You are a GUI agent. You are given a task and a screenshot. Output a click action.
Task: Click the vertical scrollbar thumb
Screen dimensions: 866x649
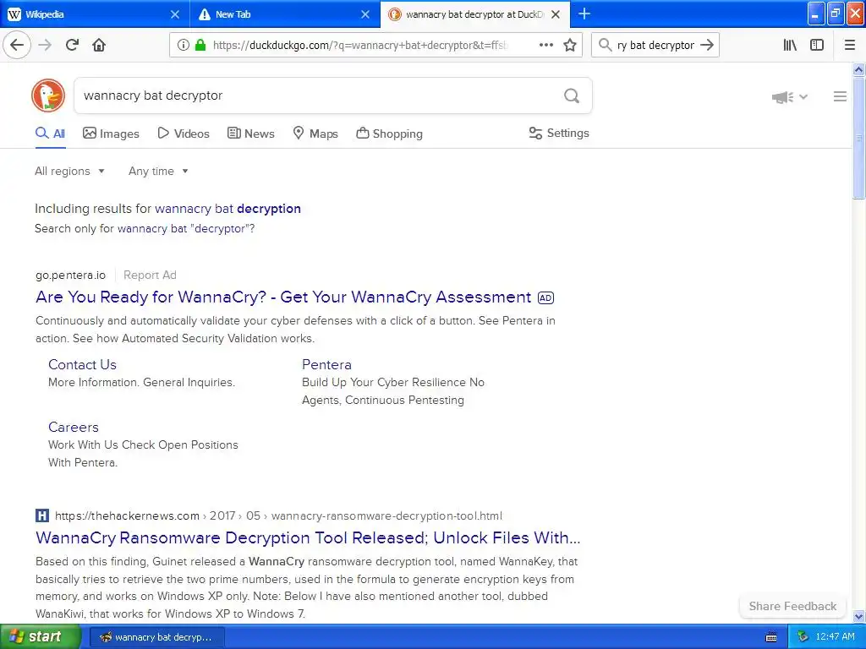click(x=859, y=138)
